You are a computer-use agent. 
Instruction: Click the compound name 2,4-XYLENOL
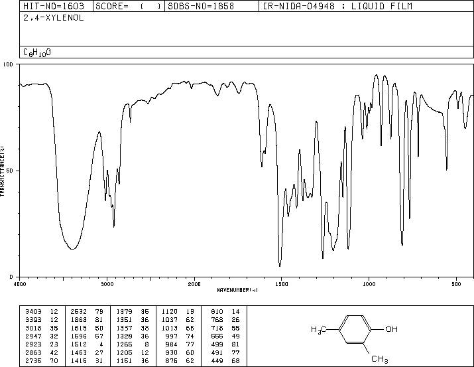pos(54,18)
